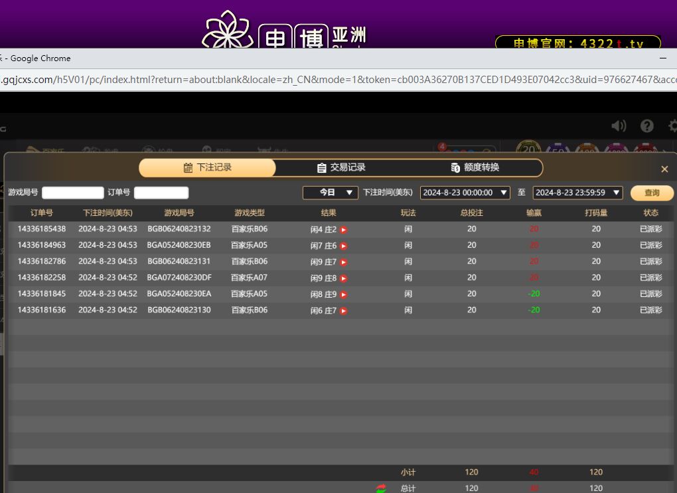Play replay for the 闲6 庄7 result
Image resolution: width=677 pixels, height=493 pixels.
point(344,311)
